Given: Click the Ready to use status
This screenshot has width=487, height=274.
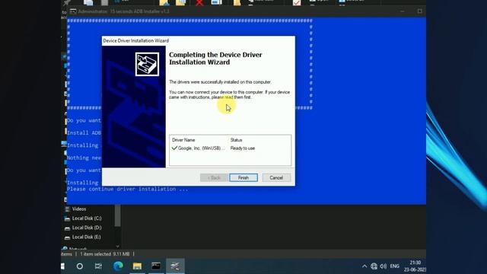Looking at the screenshot, I should point(243,148).
